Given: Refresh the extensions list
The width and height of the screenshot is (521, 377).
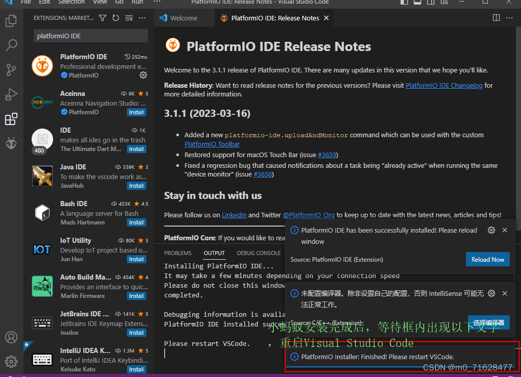Looking at the screenshot, I should [x=116, y=17].
